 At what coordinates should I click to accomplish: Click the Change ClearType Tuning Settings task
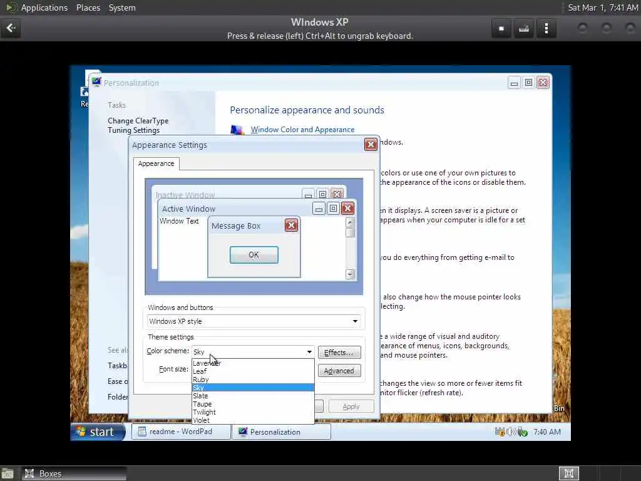[x=138, y=125]
